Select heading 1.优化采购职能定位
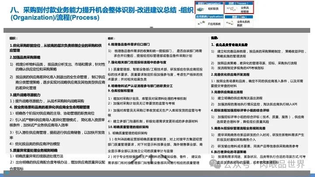The image size is (315, 177). [56, 48]
